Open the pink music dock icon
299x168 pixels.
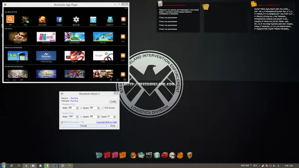coord(115,155)
